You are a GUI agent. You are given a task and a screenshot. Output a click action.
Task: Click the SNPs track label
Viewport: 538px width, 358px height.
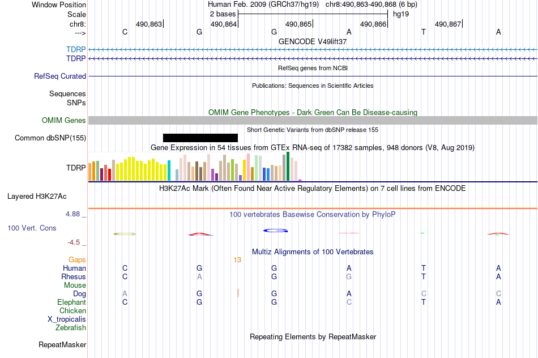coord(76,103)
